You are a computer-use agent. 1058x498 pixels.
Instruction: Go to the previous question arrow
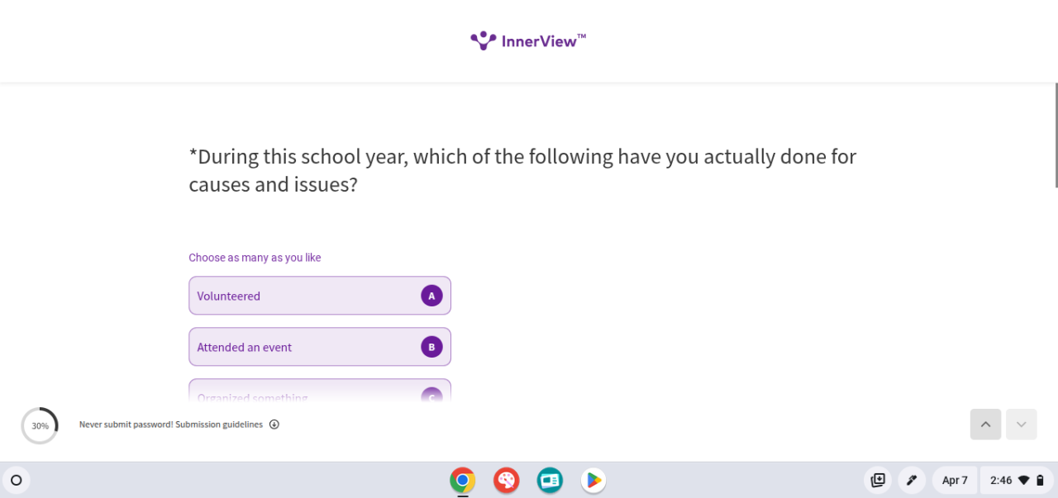point(985,424)
